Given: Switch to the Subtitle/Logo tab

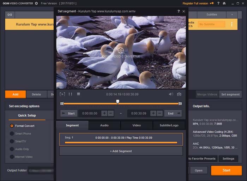Looking at the screenshot, I should pos(169,125).
